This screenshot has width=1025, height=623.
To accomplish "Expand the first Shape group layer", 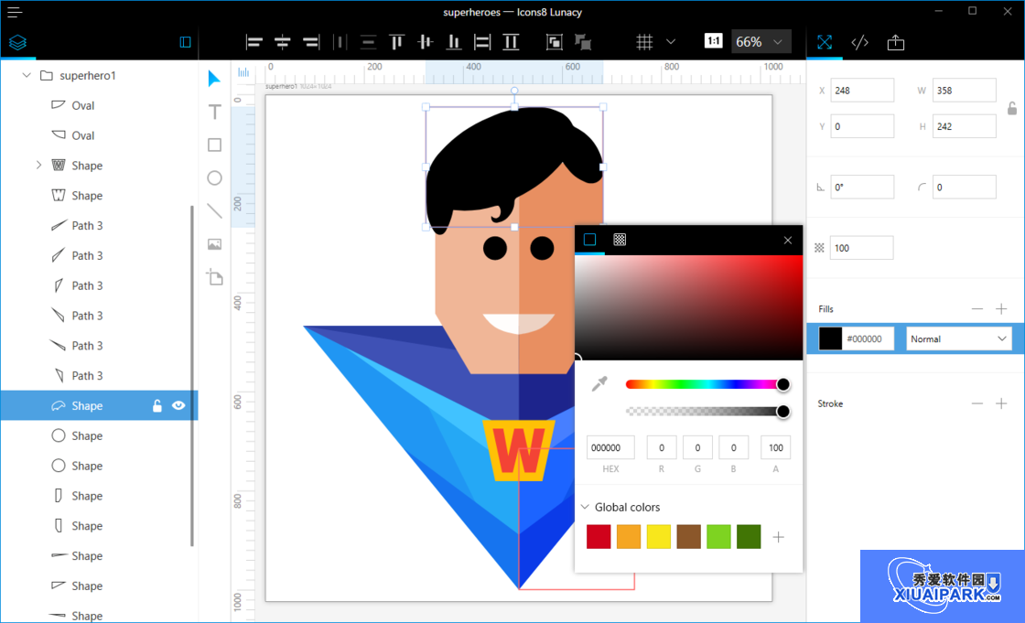I will pos(38,165).
